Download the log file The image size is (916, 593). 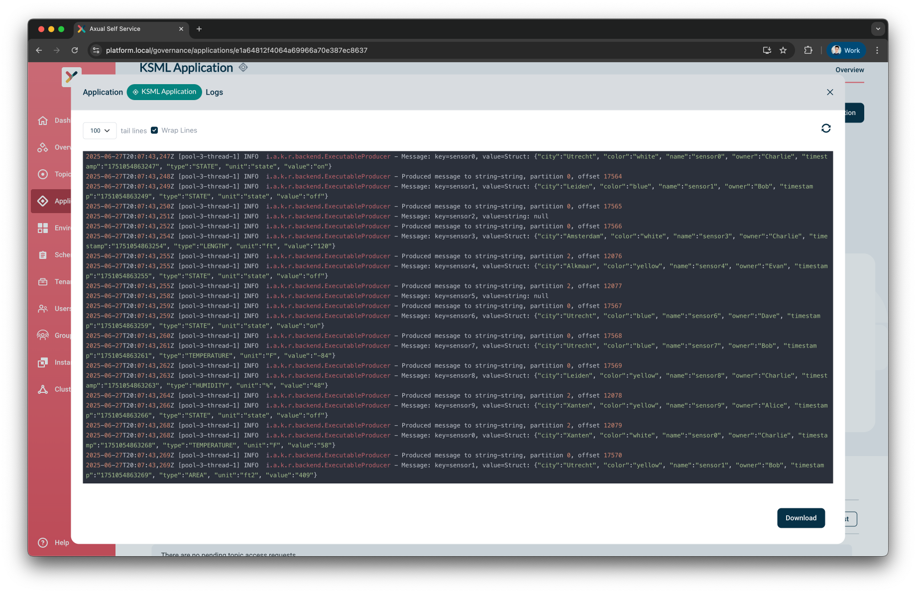(x=801, y=518)
